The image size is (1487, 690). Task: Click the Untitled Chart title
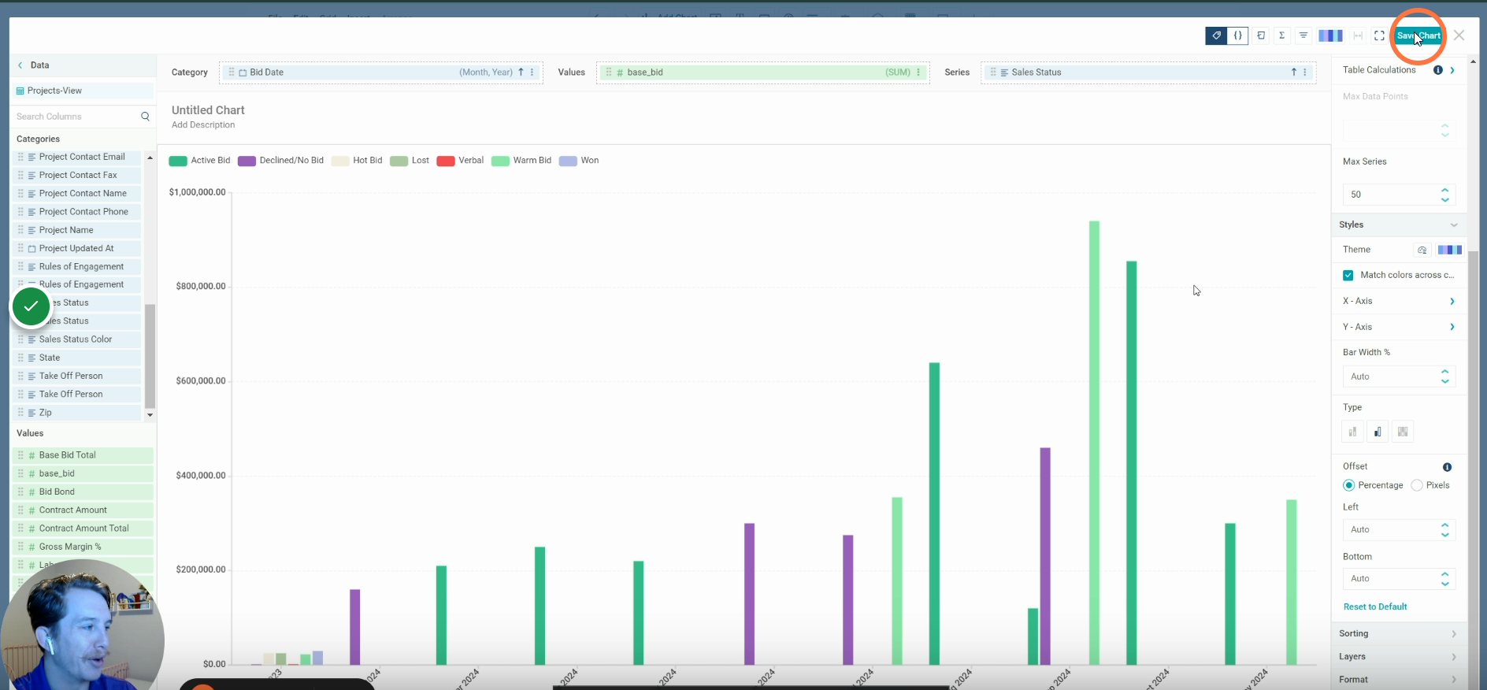(208, 110)
